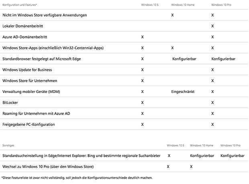Screen dimensions: 249x184
Task: Click 'Konfigurierbar' under Windows 10 Home for the Standardbrowser row
Action: [184, 59]
